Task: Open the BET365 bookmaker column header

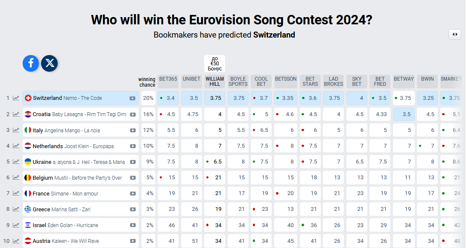Action: click(x=168, y=79)
